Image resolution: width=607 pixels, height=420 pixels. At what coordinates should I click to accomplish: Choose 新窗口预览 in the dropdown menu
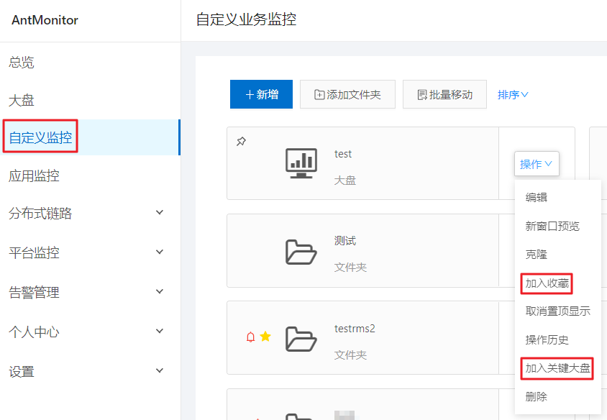[552, 226]
